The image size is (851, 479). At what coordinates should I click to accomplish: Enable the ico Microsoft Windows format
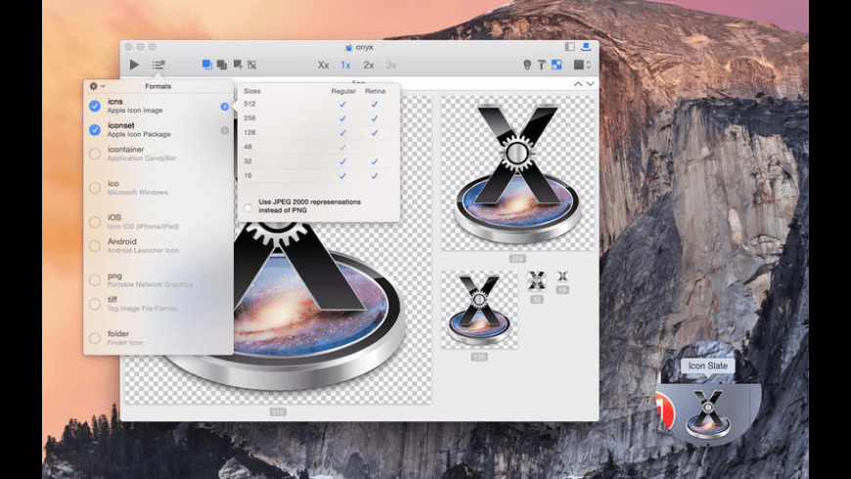coord(95,188)
